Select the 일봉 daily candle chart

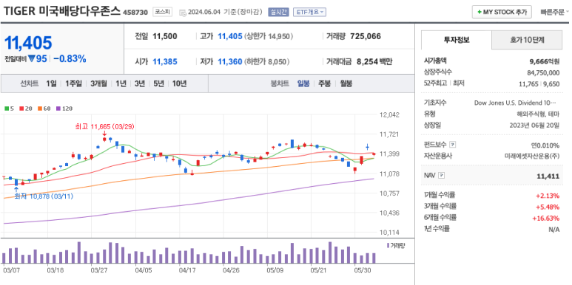pos(303,83)
